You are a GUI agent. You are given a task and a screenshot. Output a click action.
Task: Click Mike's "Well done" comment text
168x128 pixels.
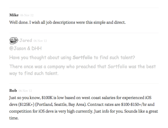(67, 22)
